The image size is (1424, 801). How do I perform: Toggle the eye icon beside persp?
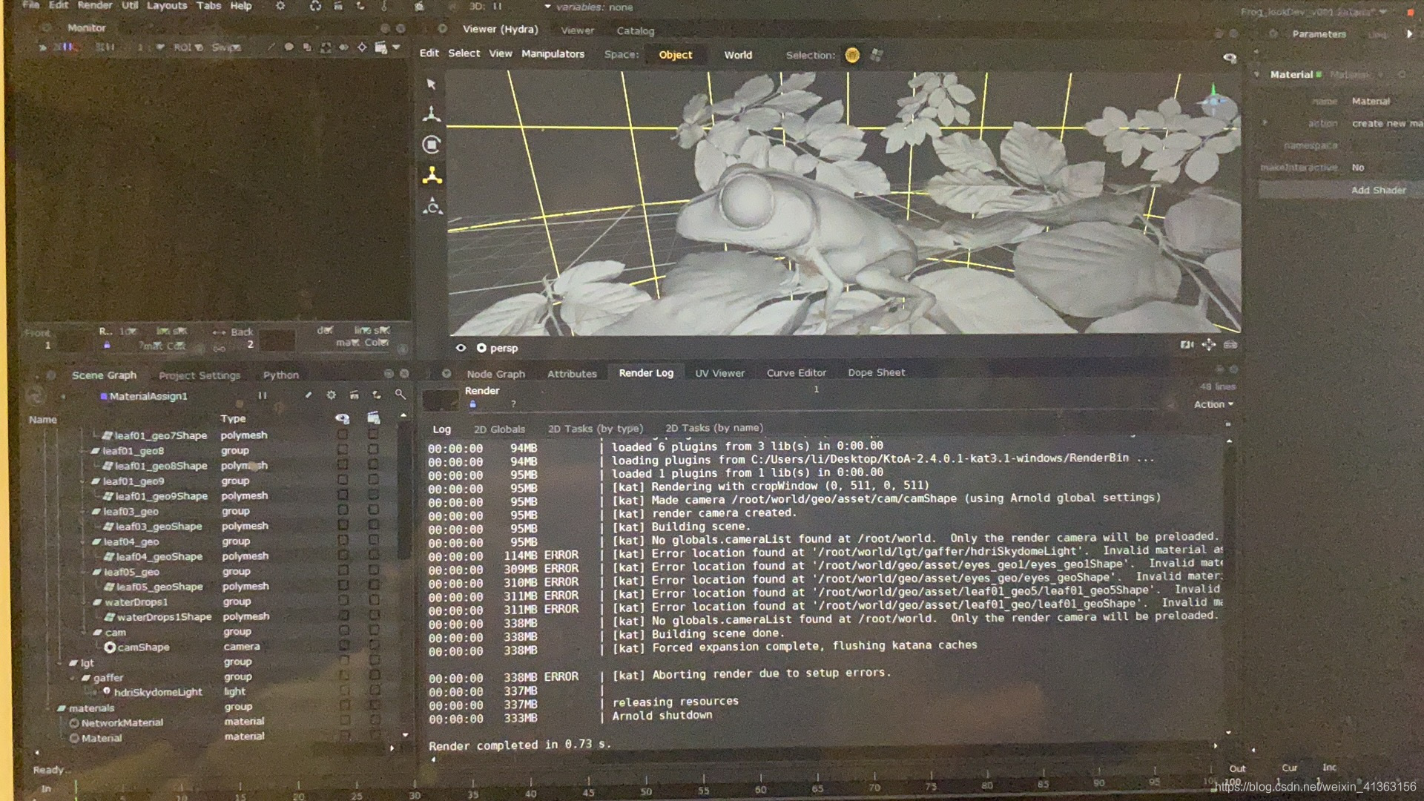tap(461, 348)
